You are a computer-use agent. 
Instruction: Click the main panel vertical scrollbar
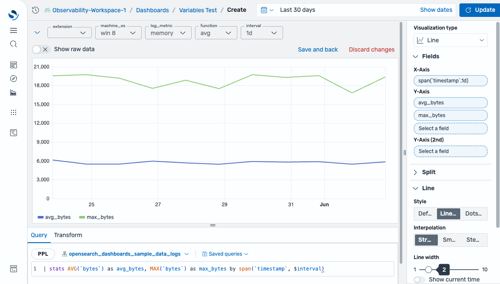(x=401, y=143)
